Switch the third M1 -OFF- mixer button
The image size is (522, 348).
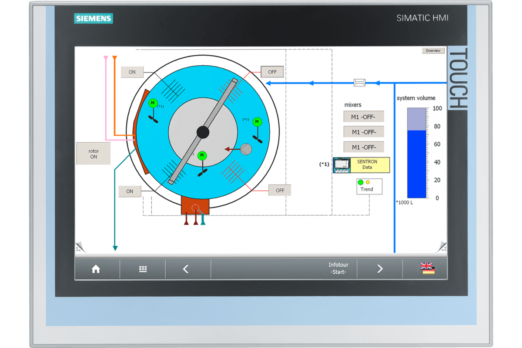point(364,147)
